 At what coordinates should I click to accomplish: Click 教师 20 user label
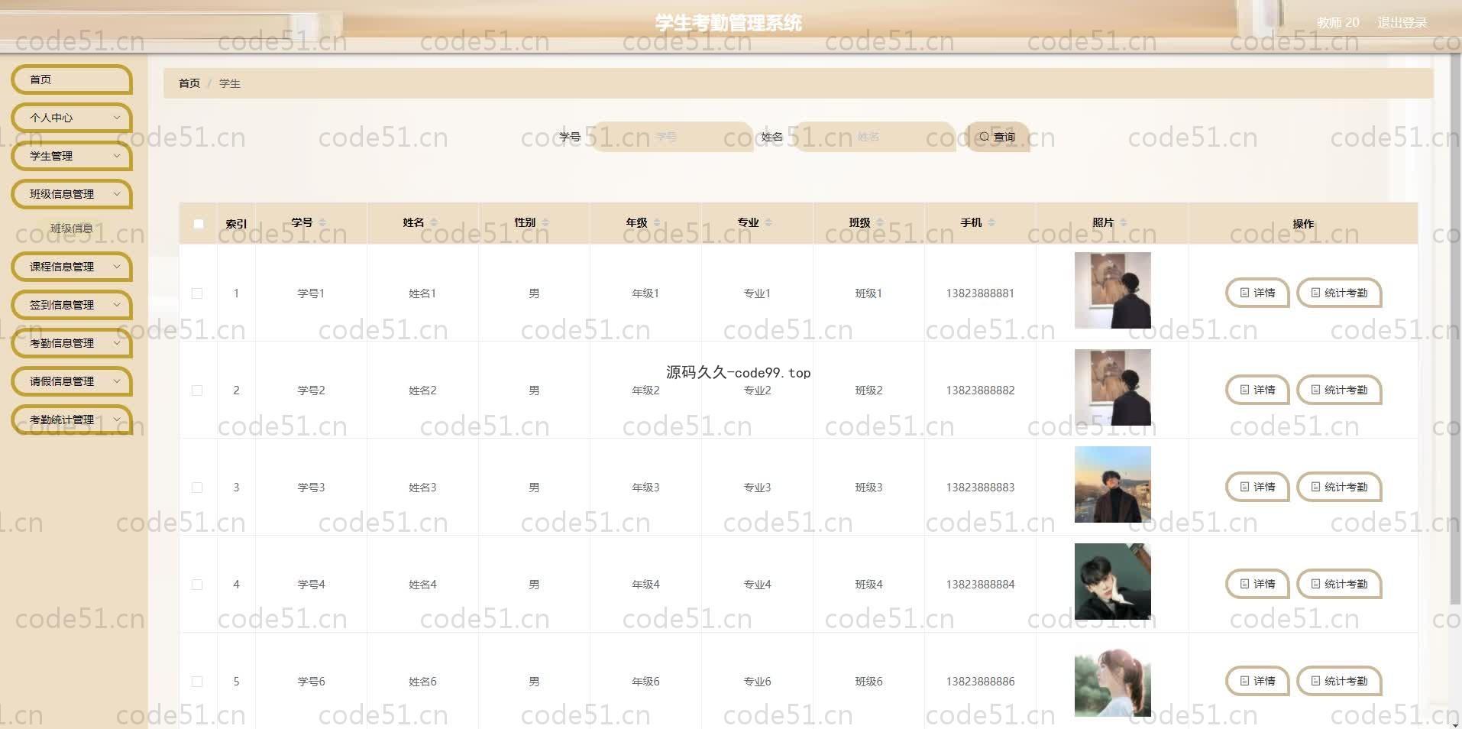click(x=1337, y=23)
